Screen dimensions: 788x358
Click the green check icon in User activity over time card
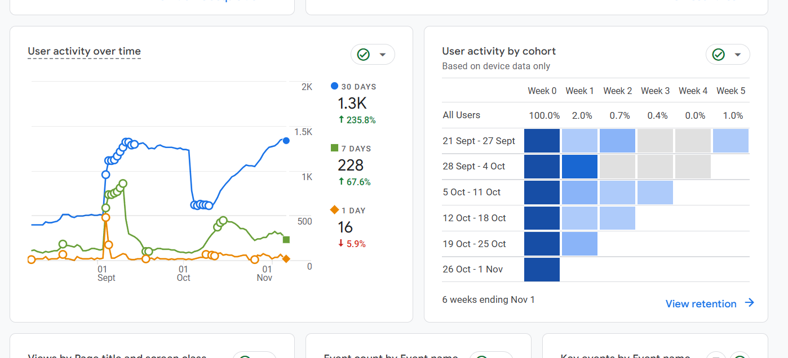coord(364,55)
